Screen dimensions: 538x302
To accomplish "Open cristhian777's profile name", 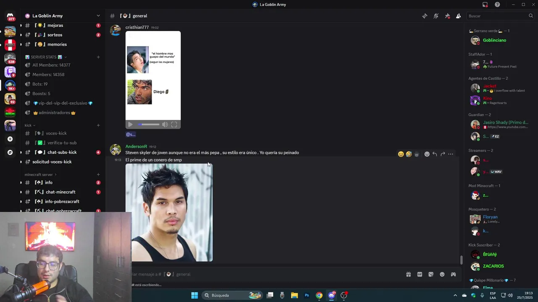I will (x=137, y=27).
